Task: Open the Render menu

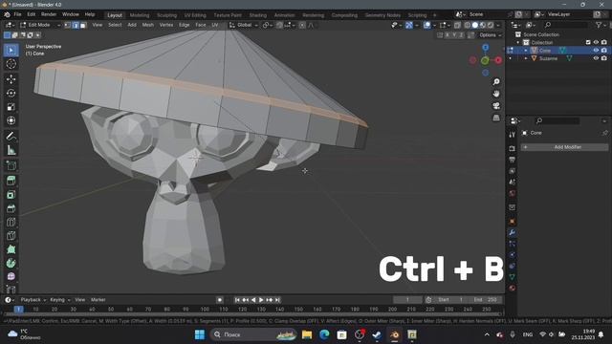Action: click(x=49, y=14)
